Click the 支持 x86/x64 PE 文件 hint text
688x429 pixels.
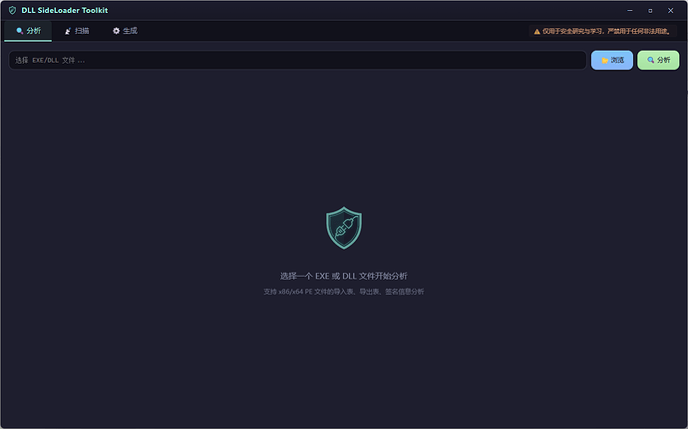pyautogui.click(x=344, y=292)
